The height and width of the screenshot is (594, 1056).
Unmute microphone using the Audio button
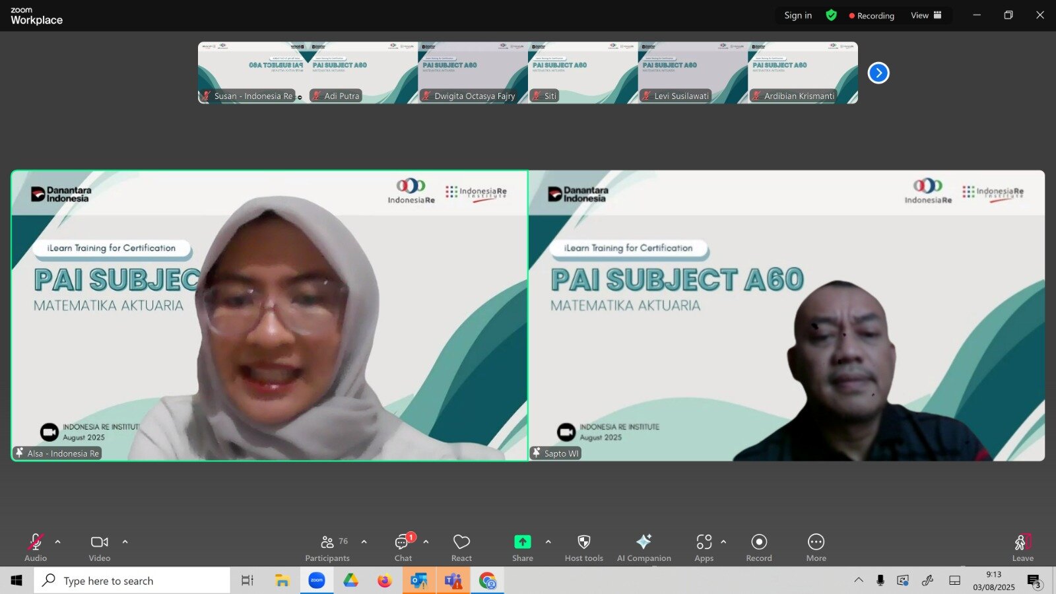(x=36, y=548)
